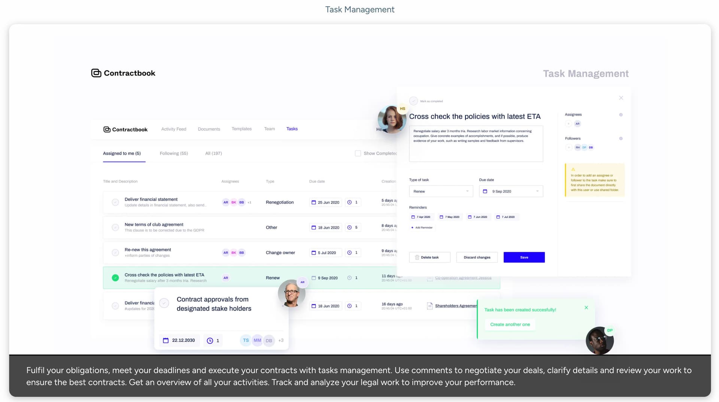
Task: Click the plus icon under Assignees
Action: click(x=568, y=124)
